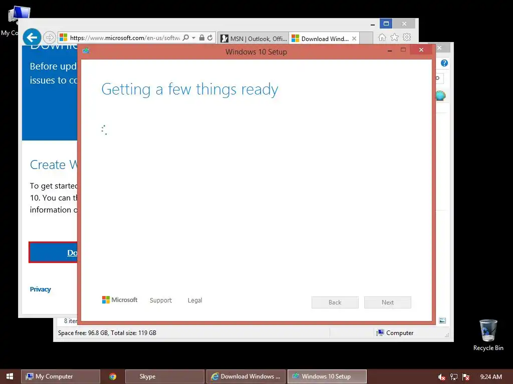The height and width of the screenshot is (384, 513).
Task: Click Windows 10 Setup taskbar item
Action: coord(327,376)
